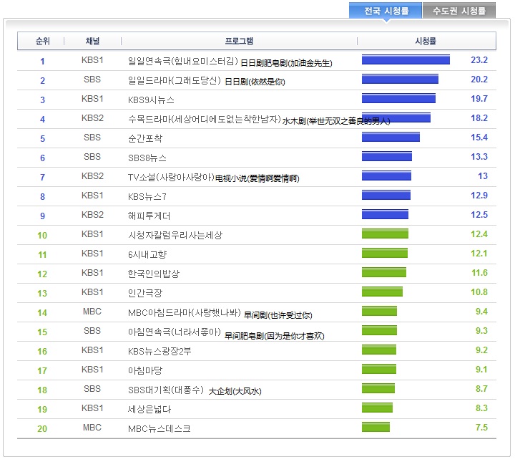Select program 아침마당

[x=145, y=370]
